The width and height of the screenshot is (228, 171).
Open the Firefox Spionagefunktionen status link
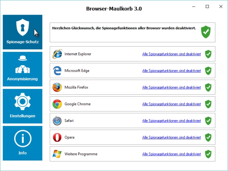pos(171,87)
